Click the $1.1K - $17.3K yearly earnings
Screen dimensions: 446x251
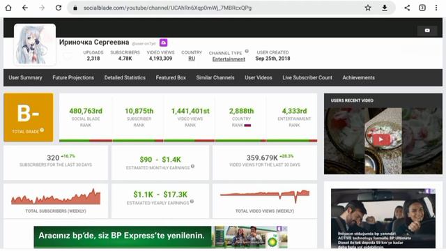(x=160, y=195)
